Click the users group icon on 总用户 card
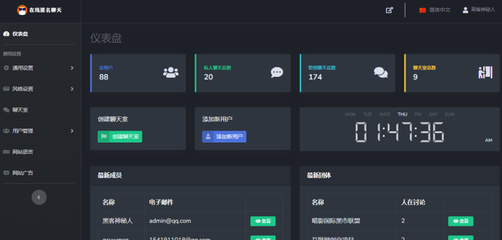Image resolution: width=502 pixels, height=240 pixels. click(x=171, y=72)
